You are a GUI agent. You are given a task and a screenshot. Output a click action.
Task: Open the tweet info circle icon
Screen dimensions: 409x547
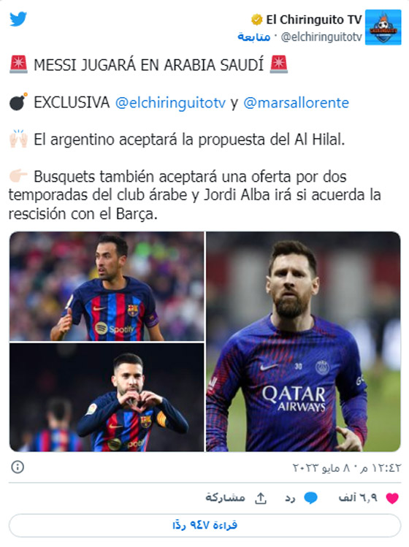tap(18, 467)
